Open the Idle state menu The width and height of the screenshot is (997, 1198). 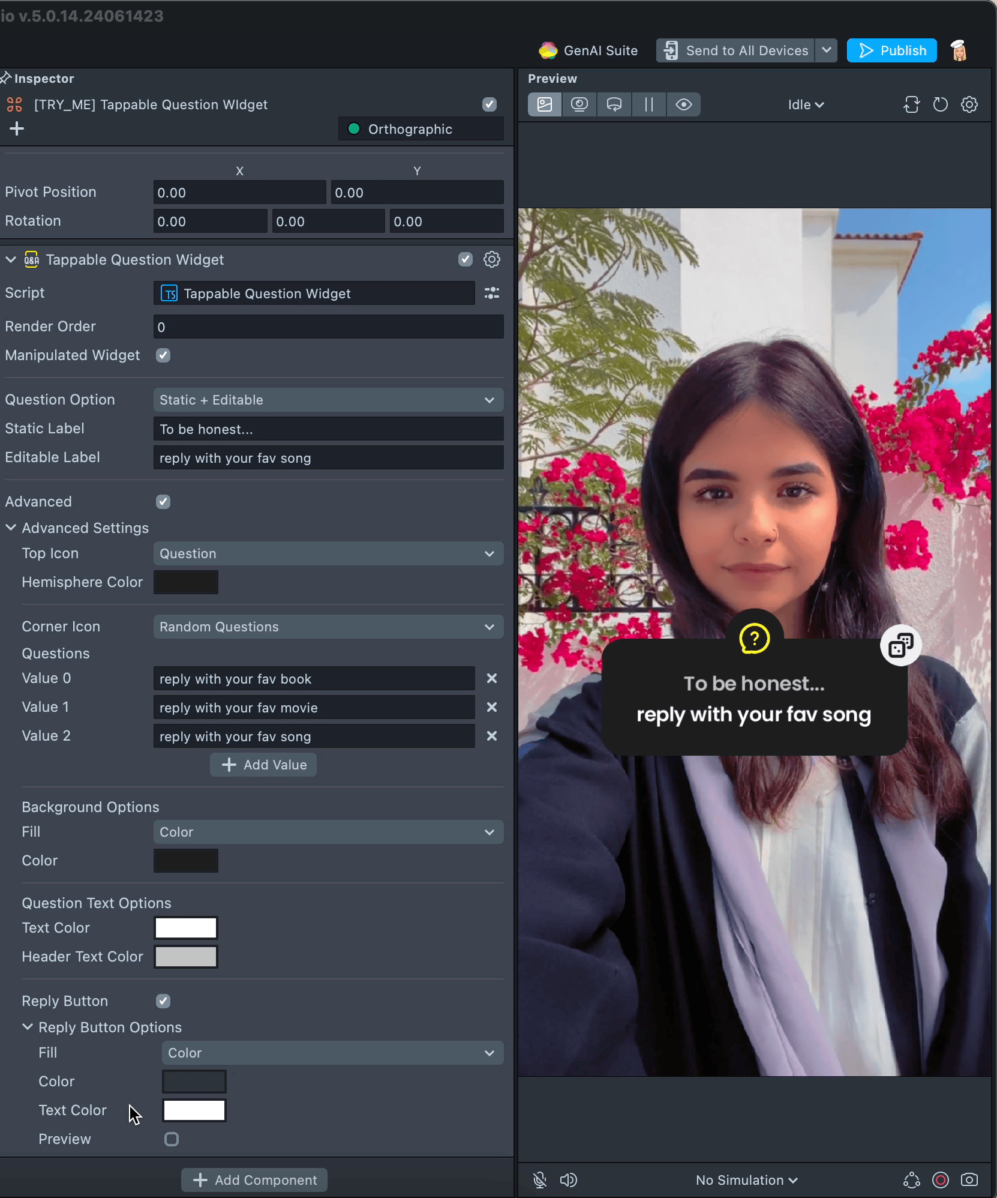point(806,104)
